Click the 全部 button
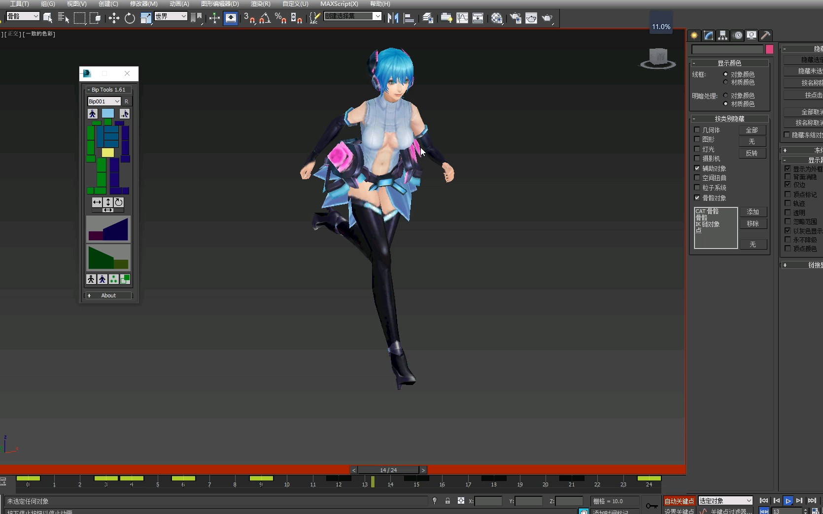The height and width of the screenshot is (514, 823). [x=752, y=130]
